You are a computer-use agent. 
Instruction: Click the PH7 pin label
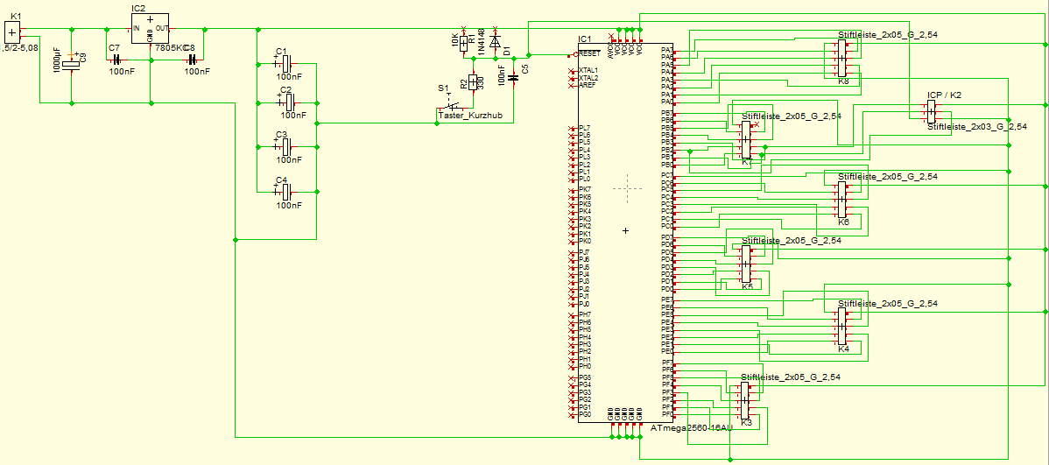pos(585,314)
